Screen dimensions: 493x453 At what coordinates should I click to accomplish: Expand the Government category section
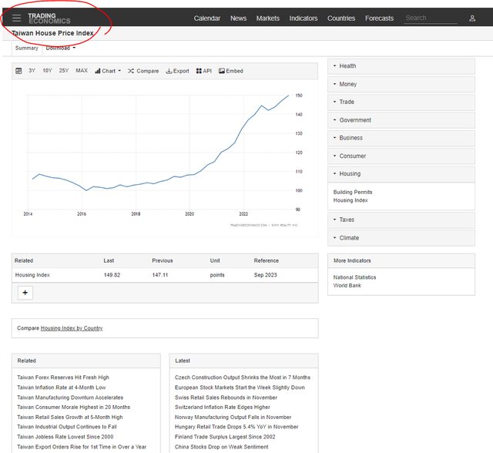tap(401, 120)
